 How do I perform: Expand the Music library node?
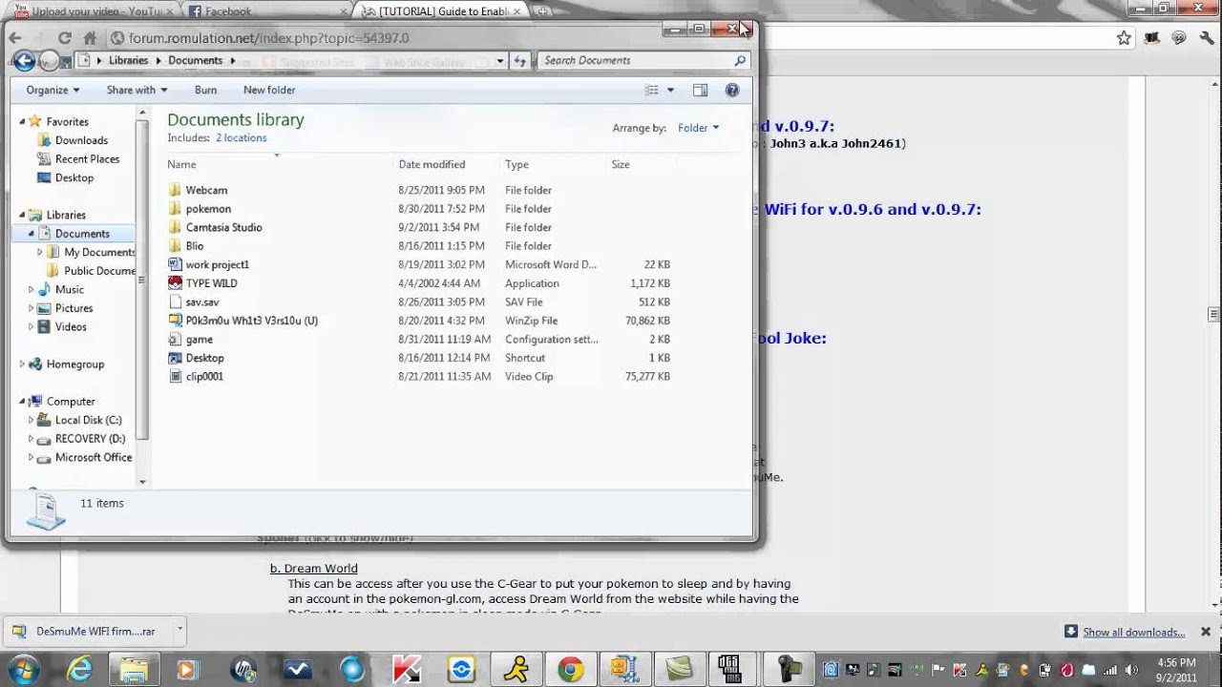tap(32, 289)
